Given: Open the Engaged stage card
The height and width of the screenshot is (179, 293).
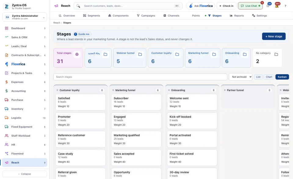Looking at the screenshot, I should pos(136,121).
